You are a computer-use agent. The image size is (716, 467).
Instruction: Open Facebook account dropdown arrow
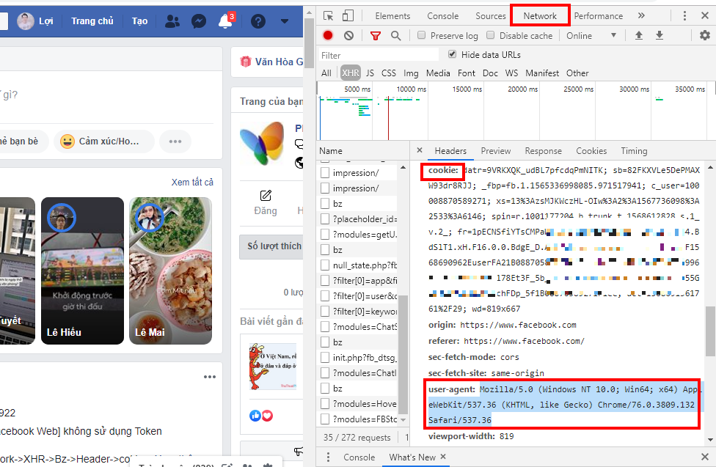tap(285, 21)
